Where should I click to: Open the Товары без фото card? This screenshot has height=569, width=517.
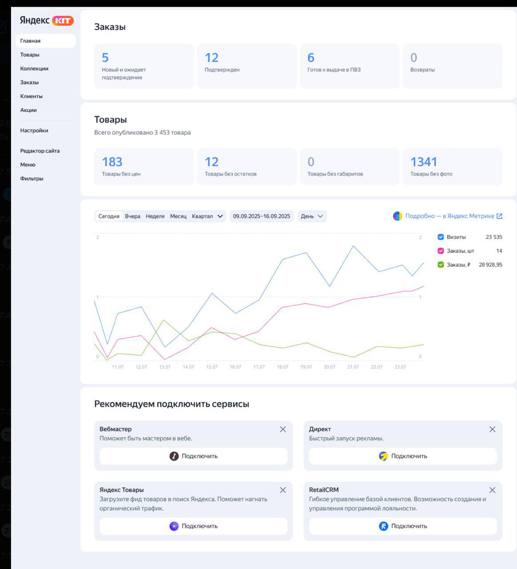click(x=452, y=167)
